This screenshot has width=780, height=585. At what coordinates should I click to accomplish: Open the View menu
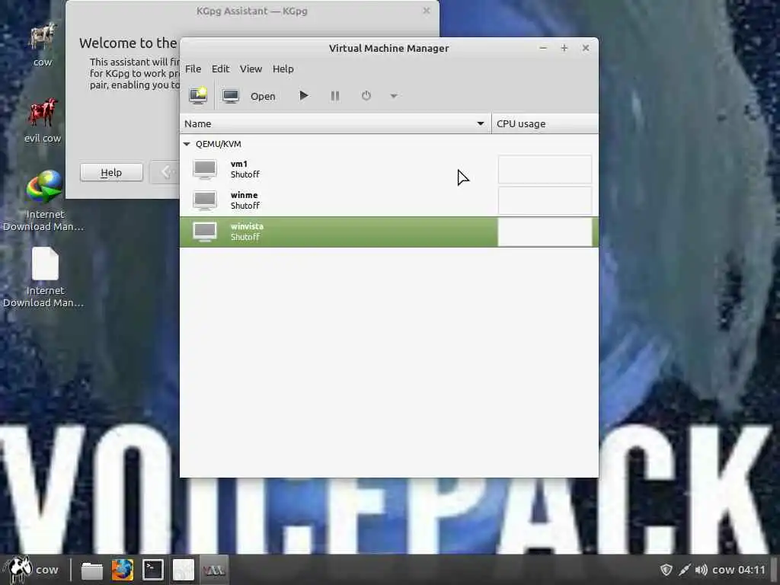251,69
